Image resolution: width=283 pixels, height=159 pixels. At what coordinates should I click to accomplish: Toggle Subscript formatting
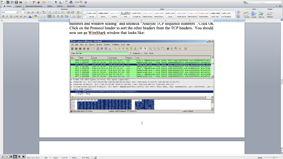(25, 16)
